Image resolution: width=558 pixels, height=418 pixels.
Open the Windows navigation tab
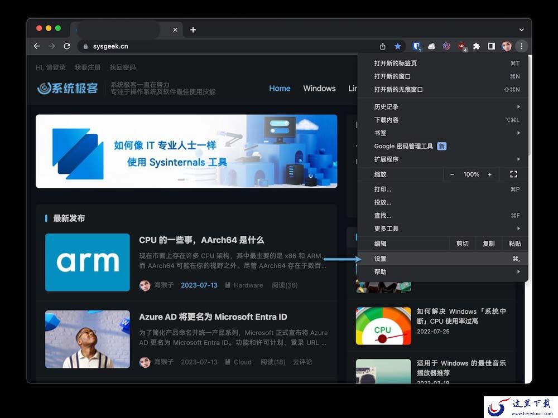click(x=319, y=89)
